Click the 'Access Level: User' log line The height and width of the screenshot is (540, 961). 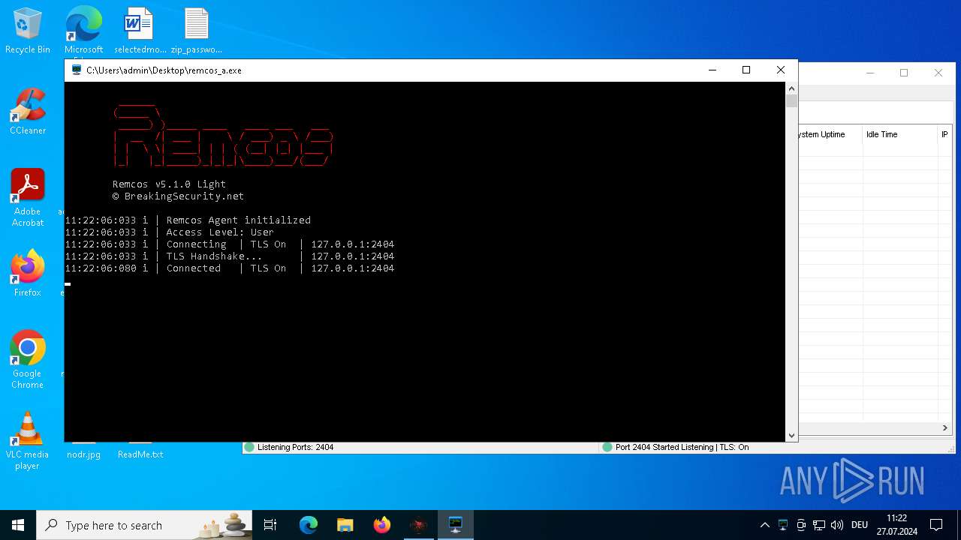[x=169, y=232]
